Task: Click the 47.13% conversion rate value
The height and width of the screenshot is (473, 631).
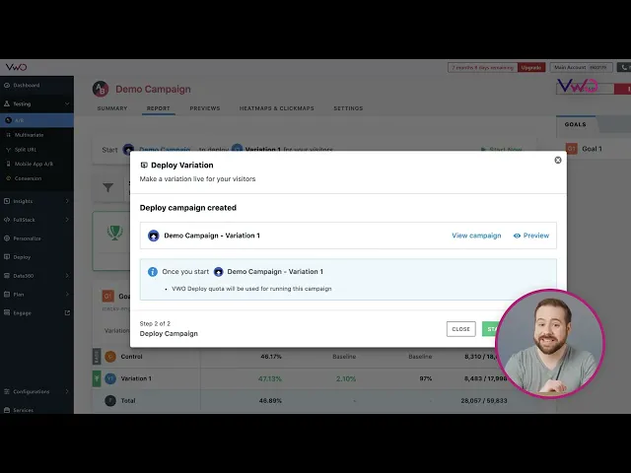Action: pyautogui.click(x=270, y=378)
